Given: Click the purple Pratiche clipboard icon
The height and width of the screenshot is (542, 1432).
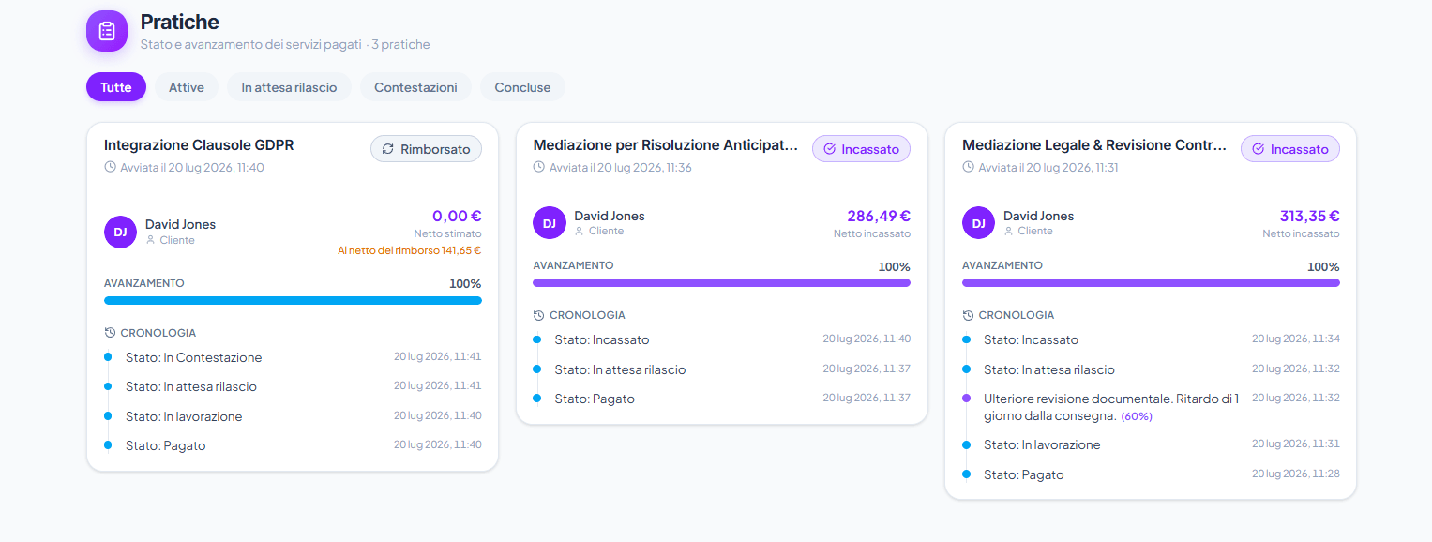Looking at the screenshot, I should pyautogui.click(x=107, y=31).
